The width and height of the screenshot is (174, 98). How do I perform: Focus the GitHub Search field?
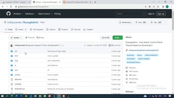tap(130, 14)
